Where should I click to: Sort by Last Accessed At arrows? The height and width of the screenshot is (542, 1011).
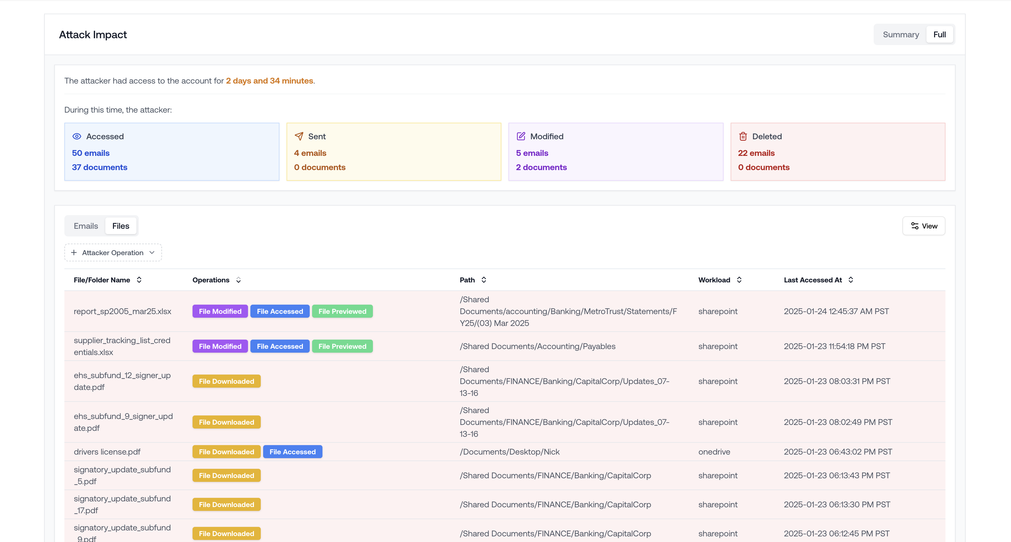point(851,280)
